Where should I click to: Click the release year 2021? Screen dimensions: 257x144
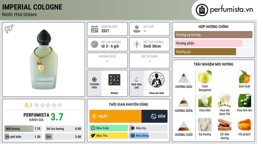[105, 31]
